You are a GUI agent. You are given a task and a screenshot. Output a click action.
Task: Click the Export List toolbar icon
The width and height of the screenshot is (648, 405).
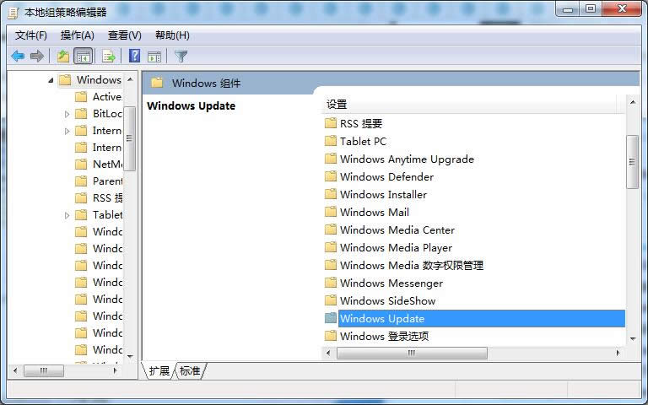[x=108, y=57]
